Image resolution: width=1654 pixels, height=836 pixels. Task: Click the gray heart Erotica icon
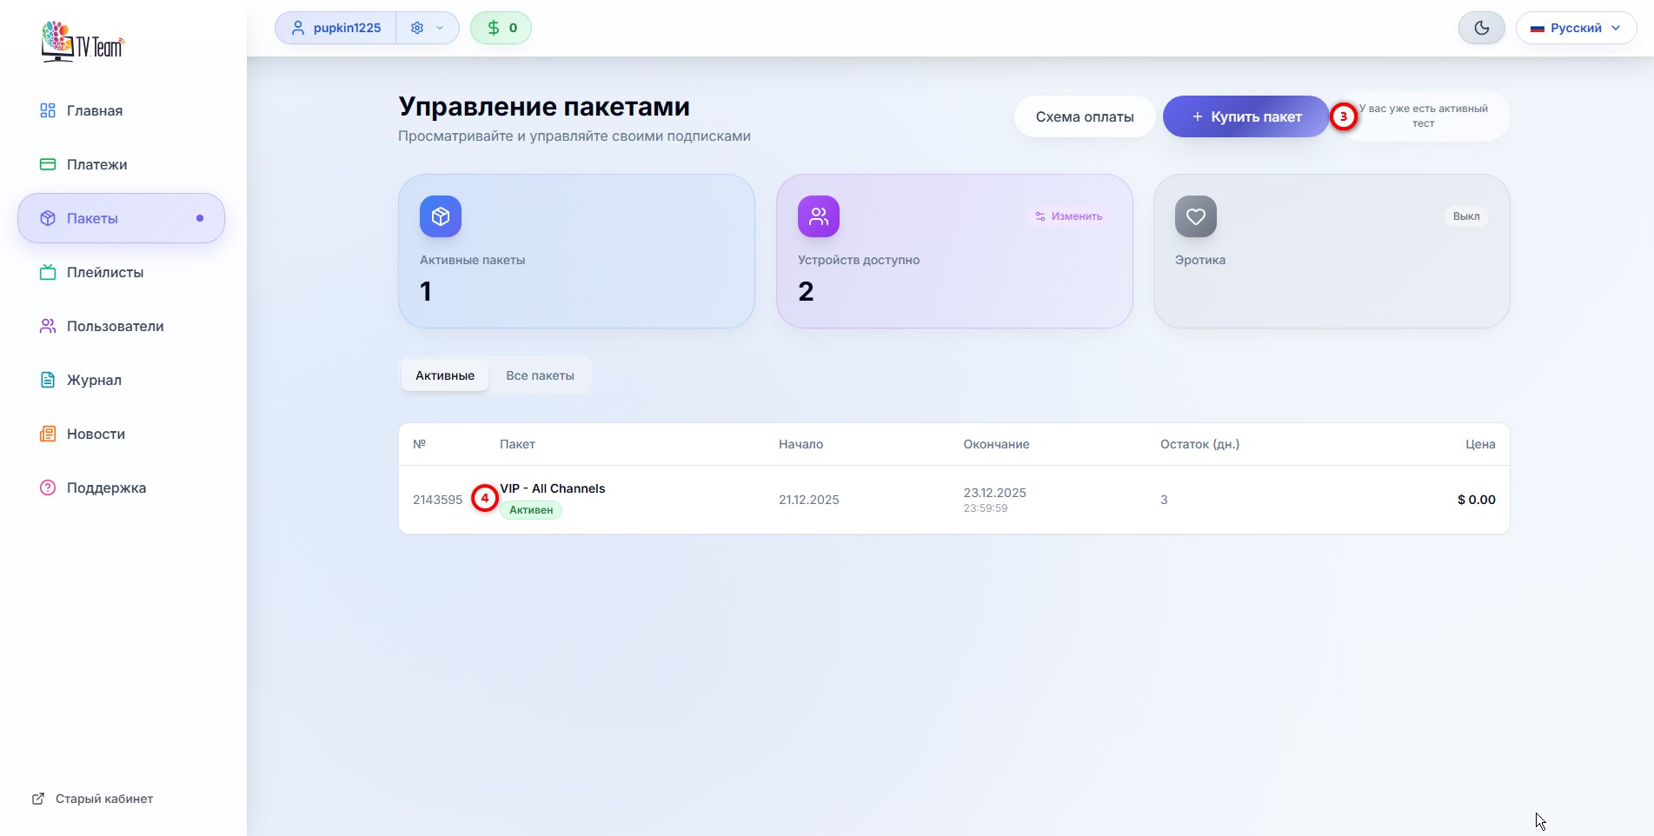[1196, 216]
